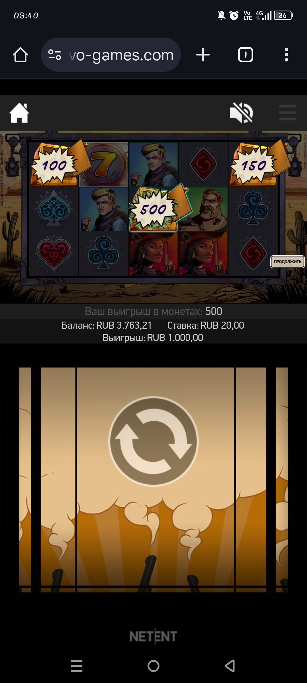The image size is (307, 683).
Task: Tap the Android home circle button
Action: 153,666
